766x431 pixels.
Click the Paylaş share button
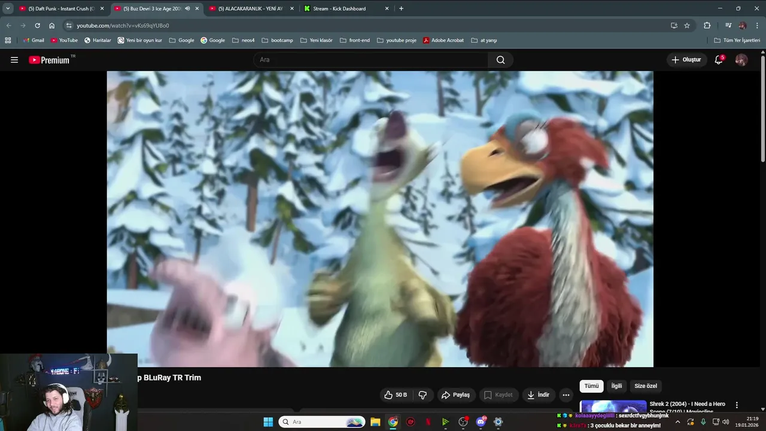point(455,395)
